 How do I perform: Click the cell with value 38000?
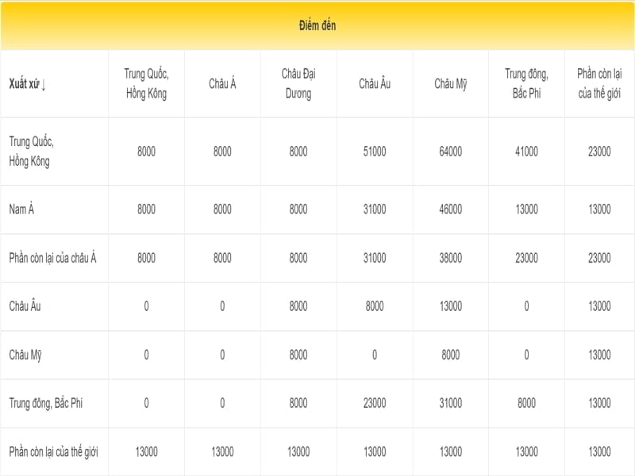point(450,258)
